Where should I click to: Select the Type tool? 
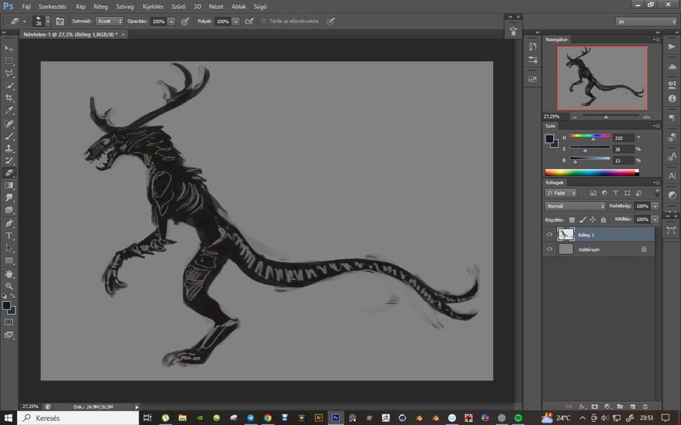point(9,235)
